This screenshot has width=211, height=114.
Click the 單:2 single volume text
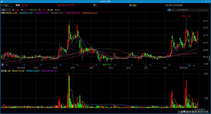pyautogui.click(x=96, y=5)
